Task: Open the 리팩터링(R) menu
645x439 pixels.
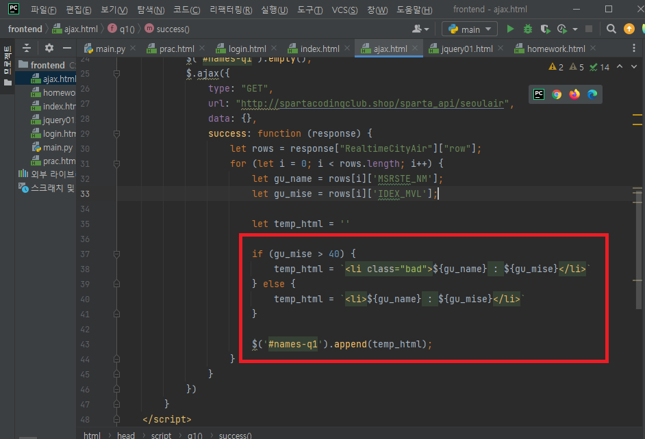Action: (x=231, y=10)
